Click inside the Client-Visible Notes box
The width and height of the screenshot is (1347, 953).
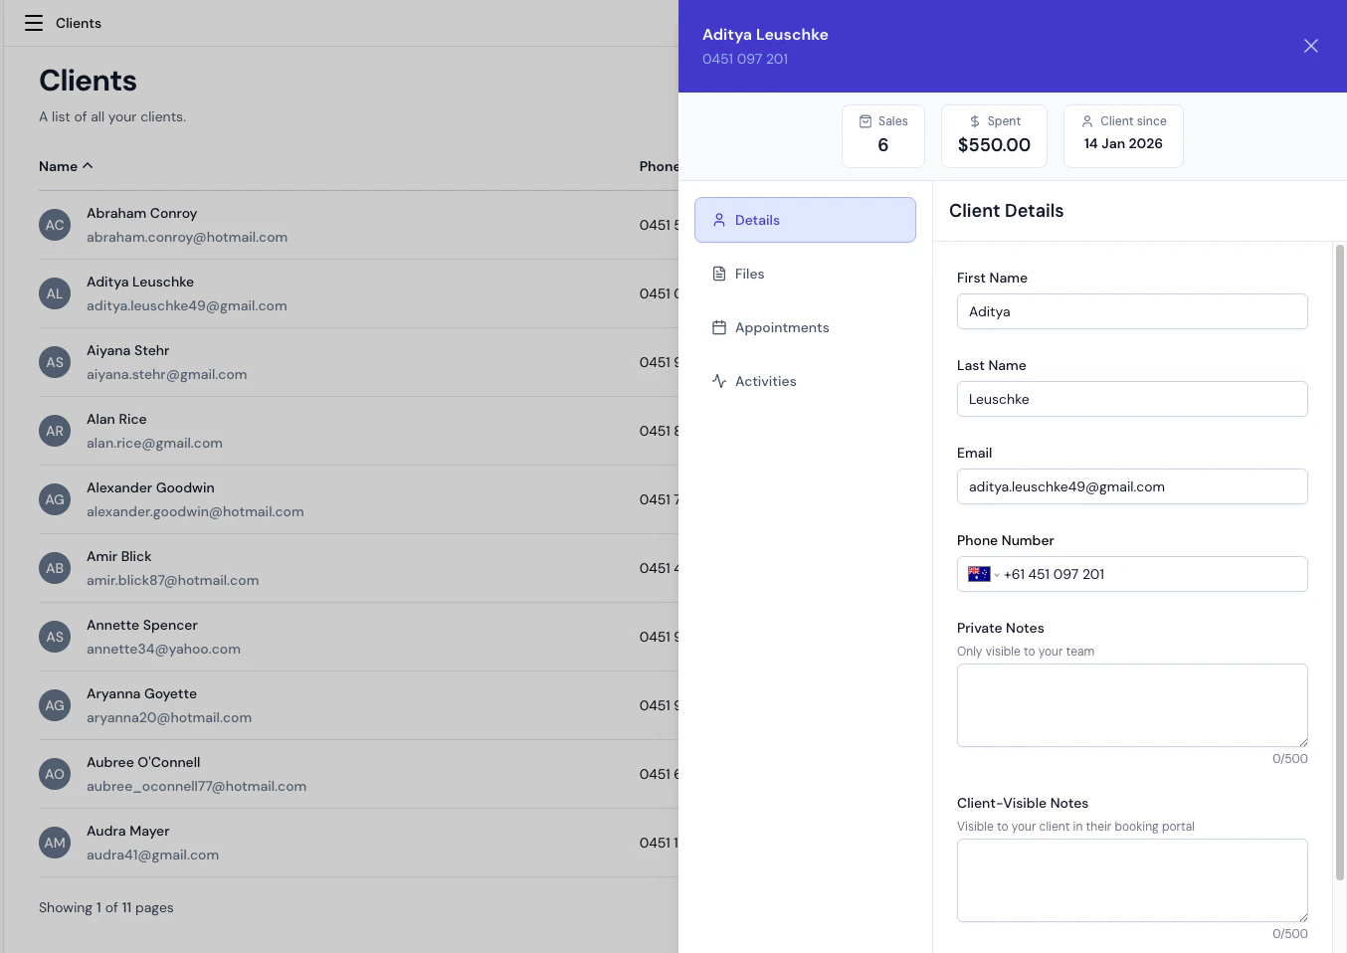[1132, 879]
